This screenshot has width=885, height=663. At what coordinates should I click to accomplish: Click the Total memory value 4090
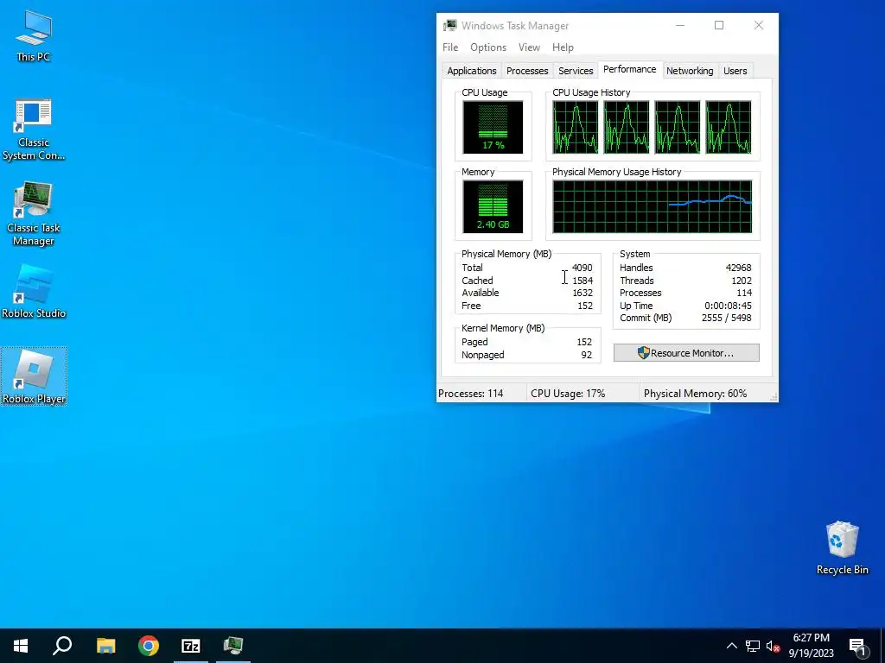[x=582, y=268]
